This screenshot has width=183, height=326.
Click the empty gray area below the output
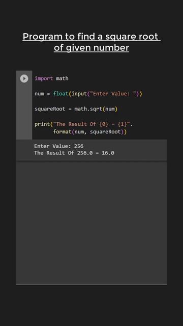(91, 223)
